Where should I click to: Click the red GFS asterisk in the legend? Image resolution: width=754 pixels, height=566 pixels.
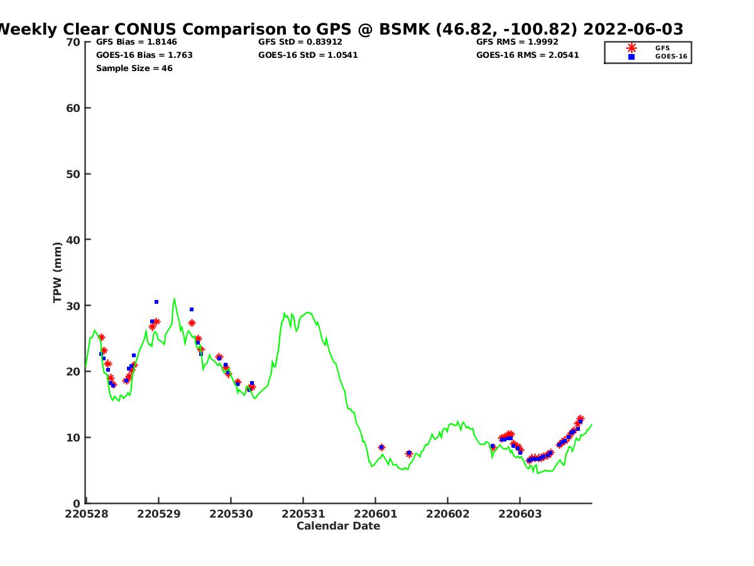(x=631, y=48)
